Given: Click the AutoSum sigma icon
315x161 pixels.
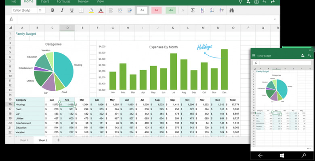Looking at the screenshot, I should pos(193,10).
